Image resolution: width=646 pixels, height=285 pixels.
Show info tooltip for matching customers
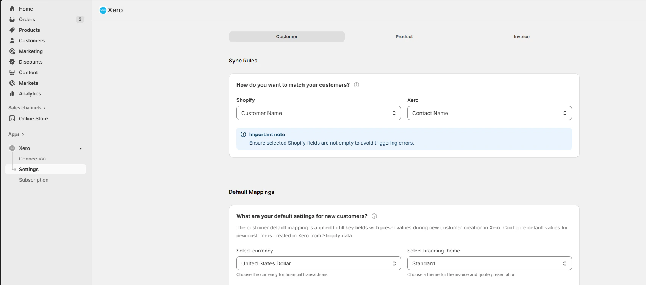point(357,85)
